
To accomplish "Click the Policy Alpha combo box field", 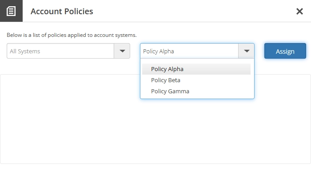I will pos(189,51).
